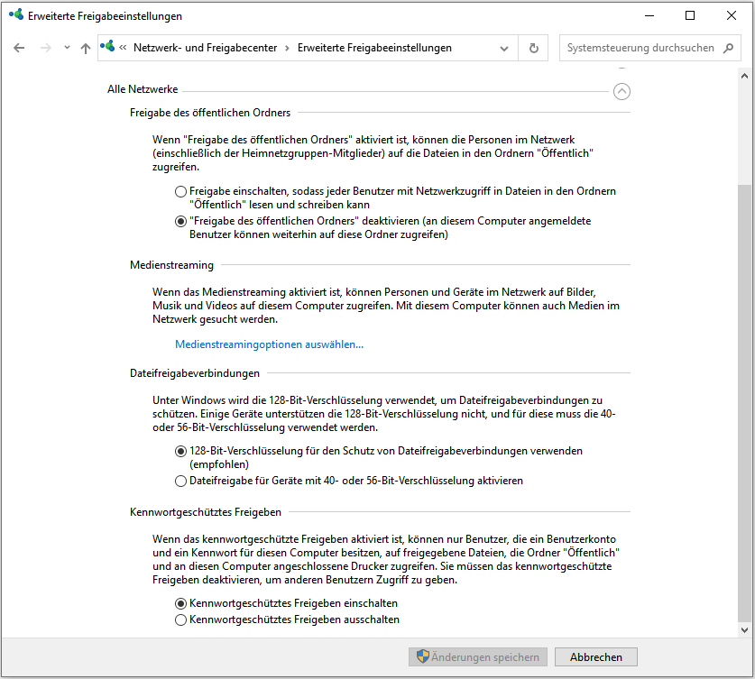Select Freigabe des öffentlichen Ordners deaktivieren

coord(180,221)
